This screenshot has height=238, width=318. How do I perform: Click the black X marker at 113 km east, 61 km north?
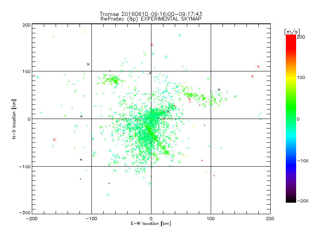click(219, 90)
